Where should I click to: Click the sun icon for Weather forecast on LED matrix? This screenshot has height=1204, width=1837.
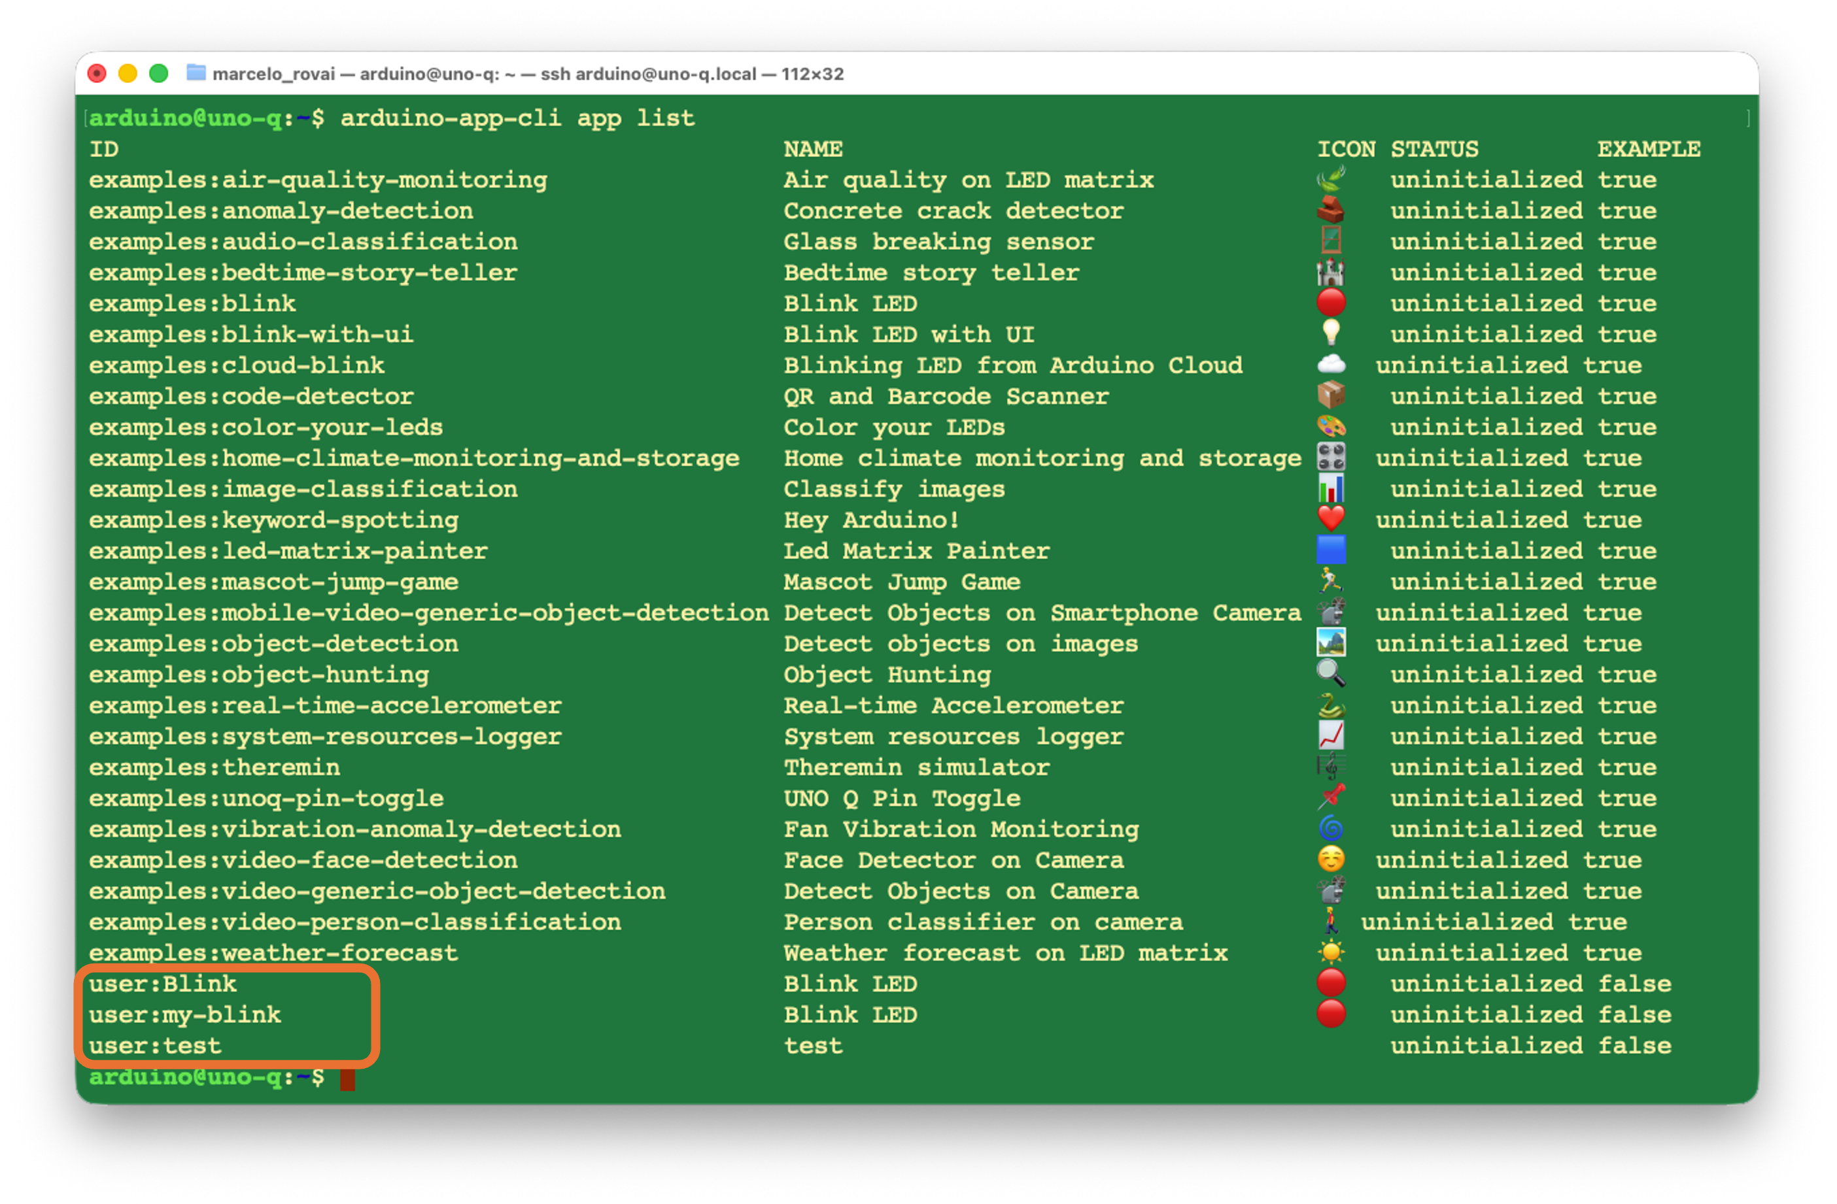tap(1331, 952)
